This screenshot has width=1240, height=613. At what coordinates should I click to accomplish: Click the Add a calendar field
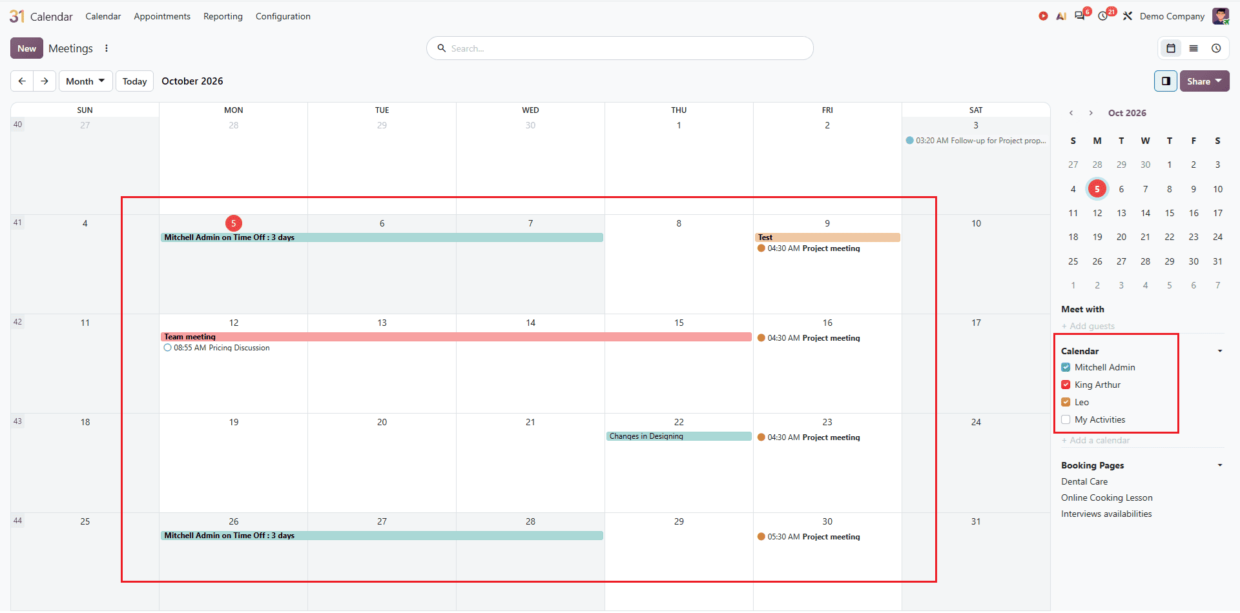[1143, 440]
